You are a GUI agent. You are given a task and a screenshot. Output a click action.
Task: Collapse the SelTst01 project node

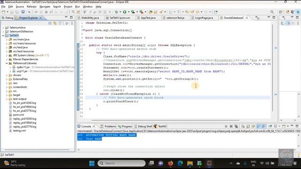pos(3,36)
